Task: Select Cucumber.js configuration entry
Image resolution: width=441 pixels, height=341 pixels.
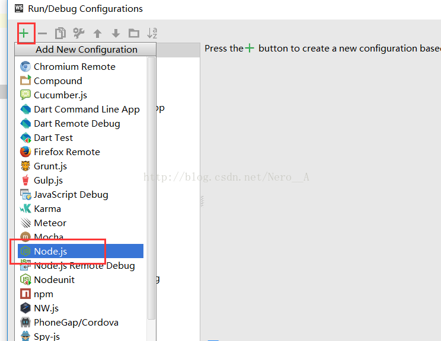Action: click(x=82, y=95)
